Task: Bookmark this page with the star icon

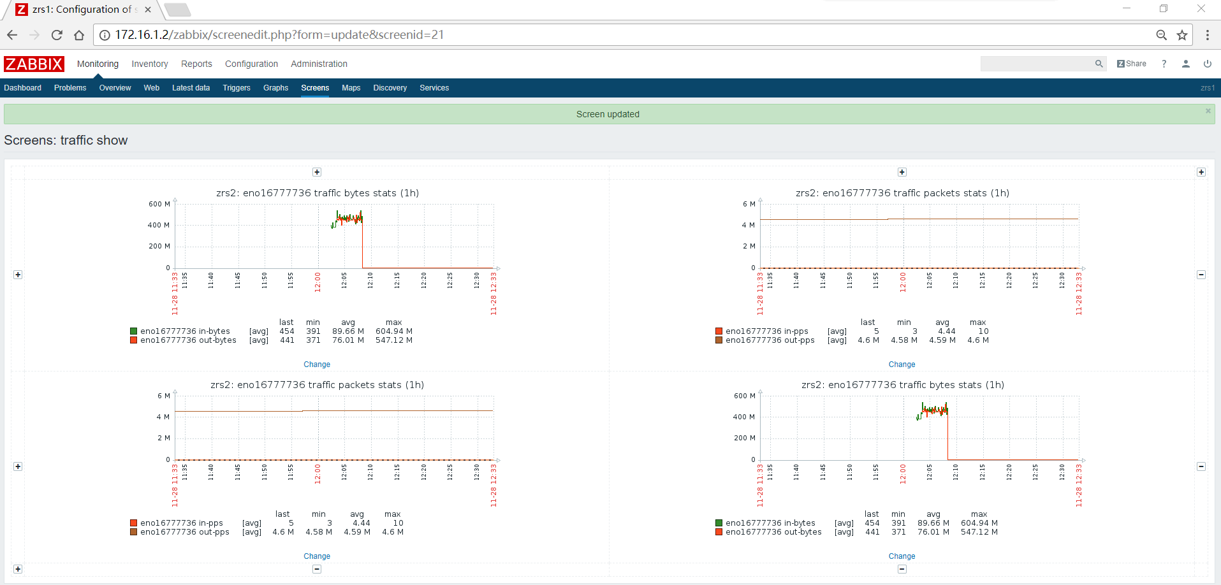Action: pos(1182,35)
